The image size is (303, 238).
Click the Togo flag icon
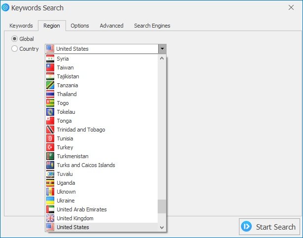pyautogui.click(x=50, y=103)
